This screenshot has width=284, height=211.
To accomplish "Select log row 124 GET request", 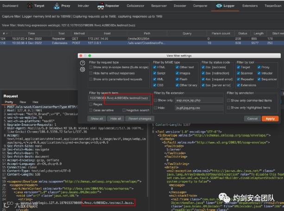I will click(142, 38).
